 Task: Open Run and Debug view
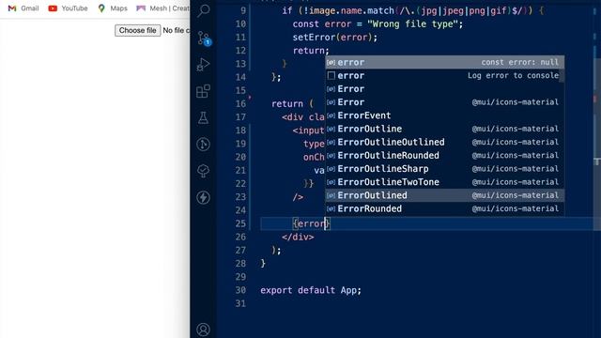[203, 65]
